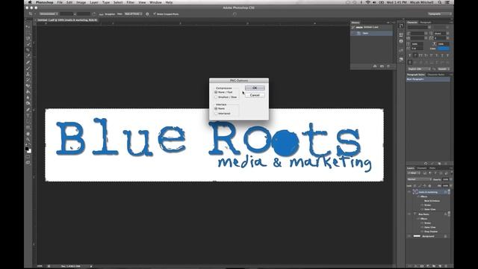
Task: Create new snapshot camera icon in History panel
Action: pos(382,67)
